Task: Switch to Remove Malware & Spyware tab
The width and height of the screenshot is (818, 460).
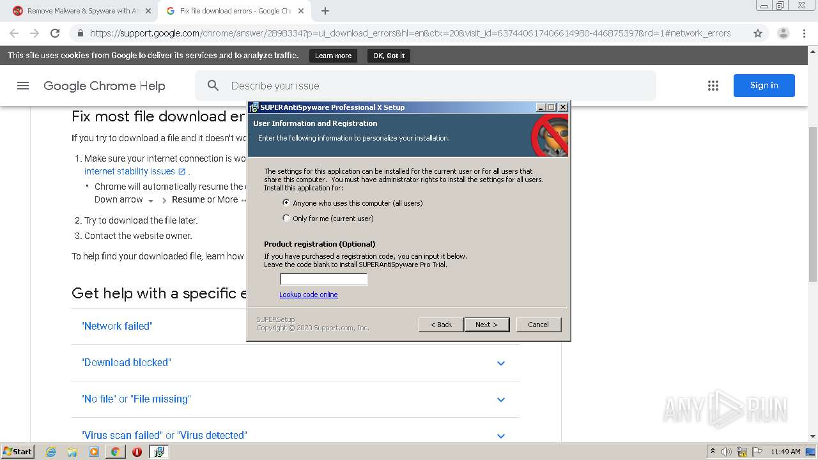Action: click(x=83, y=11)
